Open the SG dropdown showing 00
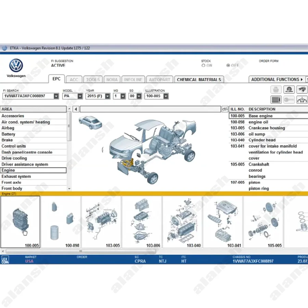This screenshot has width=308, height=308. (x=139, y=96)
